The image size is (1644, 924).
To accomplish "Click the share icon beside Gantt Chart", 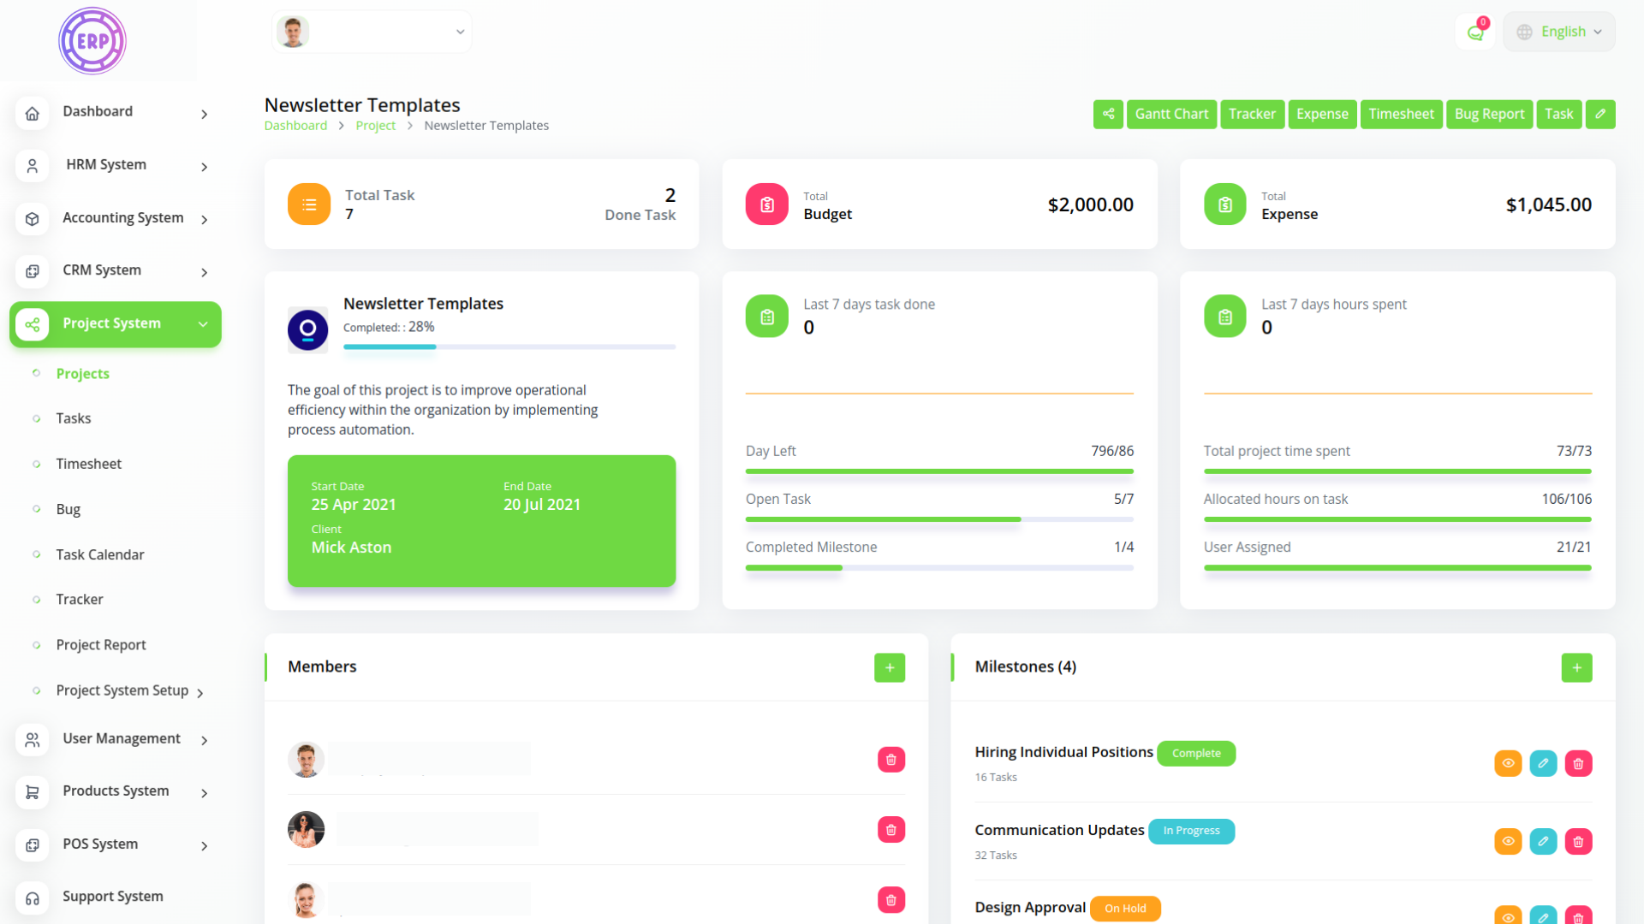I will 1108,114.
